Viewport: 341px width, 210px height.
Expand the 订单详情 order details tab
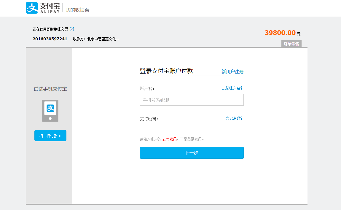pos(291,44)
